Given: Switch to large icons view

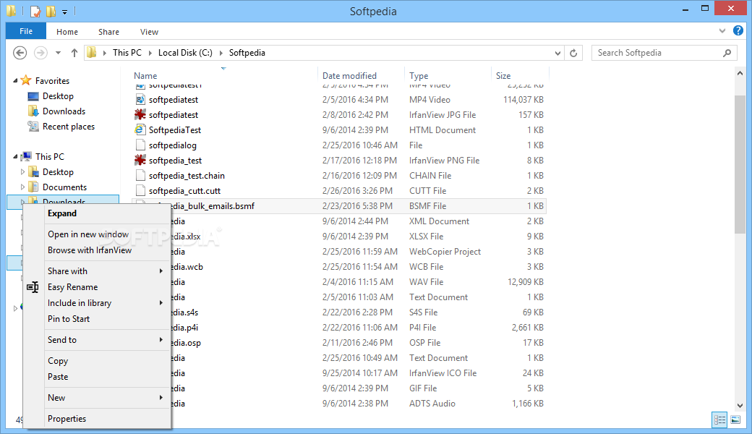Looking at the screenshot, I should point(735,420).
